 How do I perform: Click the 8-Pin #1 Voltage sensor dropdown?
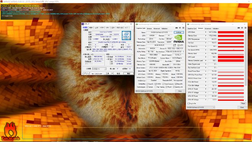click(205, 92)
